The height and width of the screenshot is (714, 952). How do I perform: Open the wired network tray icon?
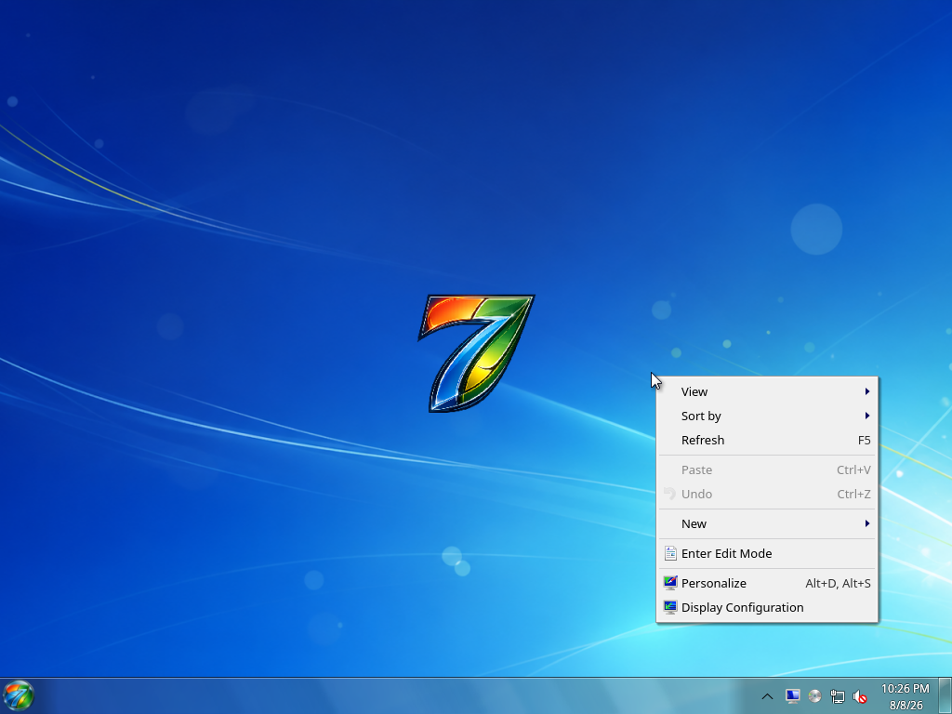[x=838, y=696]
